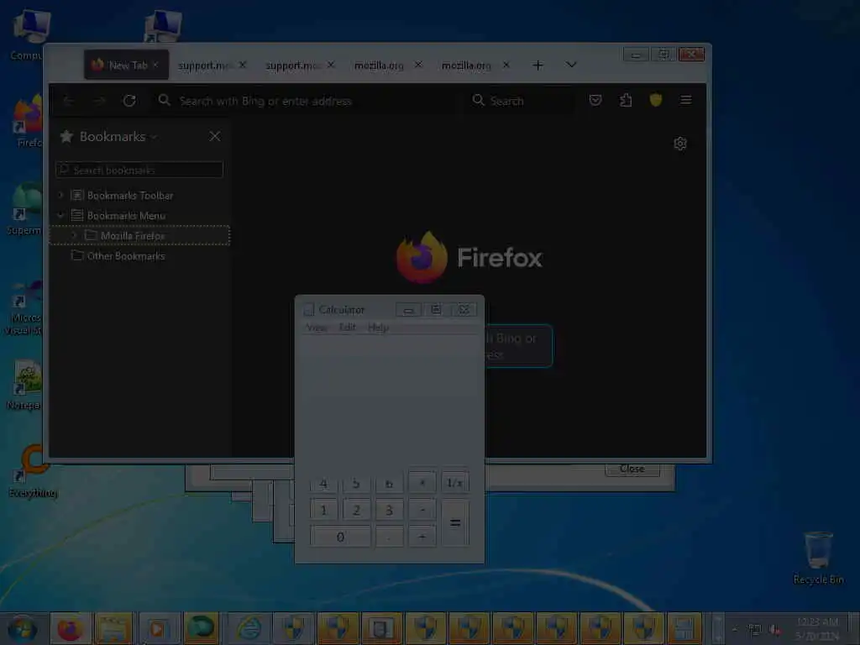
Task: Click the Internet Explorer taskbar icon
Action: point(249,628)
